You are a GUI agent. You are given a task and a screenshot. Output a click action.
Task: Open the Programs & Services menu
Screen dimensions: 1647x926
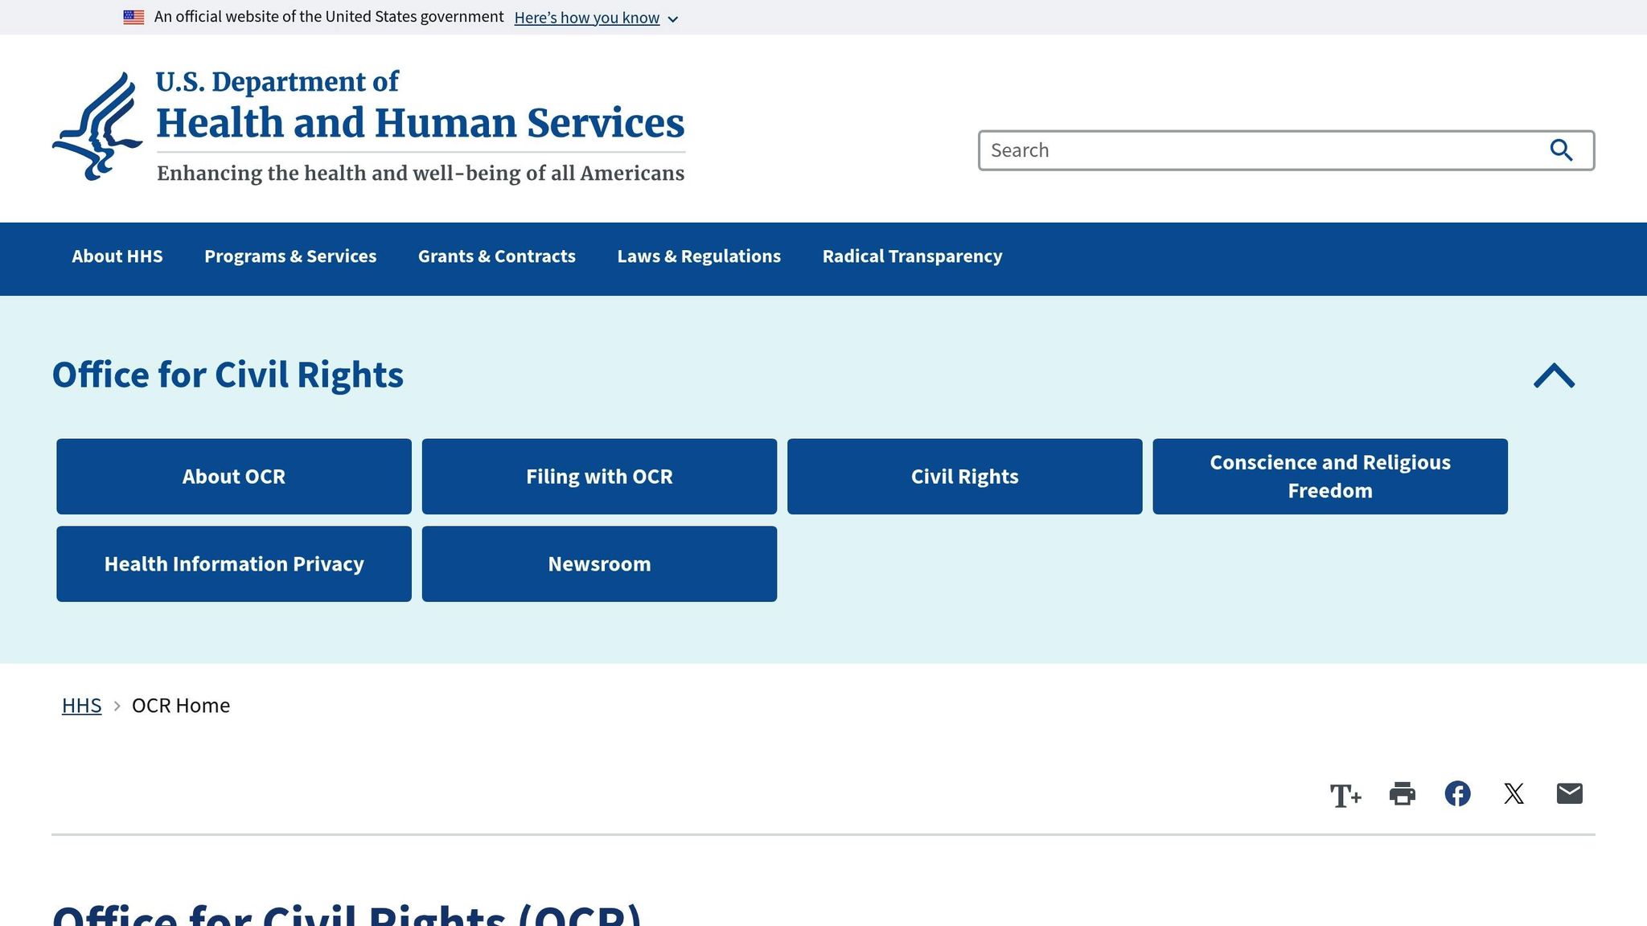pyautogui.click(x=290, y=256)
